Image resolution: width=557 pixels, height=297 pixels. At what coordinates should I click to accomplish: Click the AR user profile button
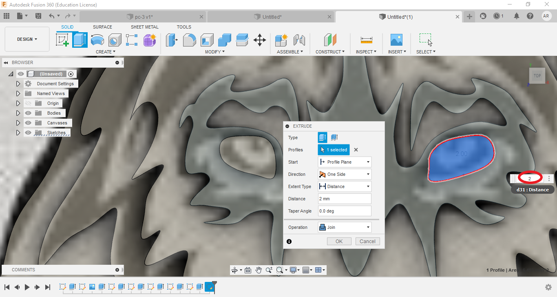tap(546, 16)
